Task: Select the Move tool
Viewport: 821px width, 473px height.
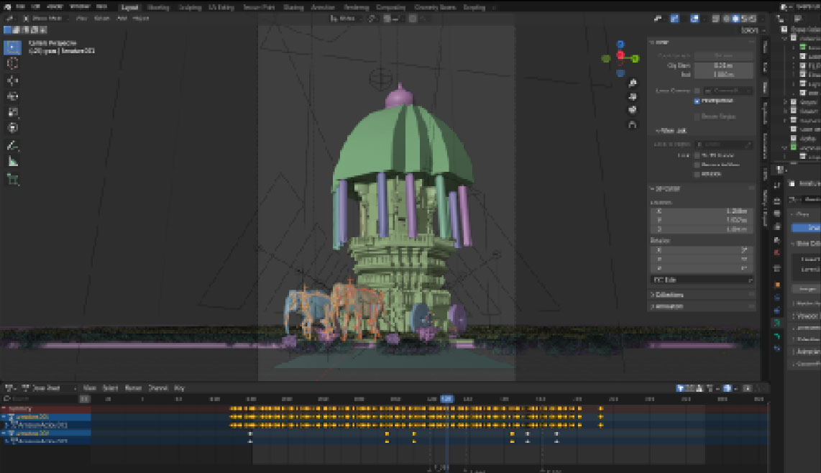Action: click(13, 80)
